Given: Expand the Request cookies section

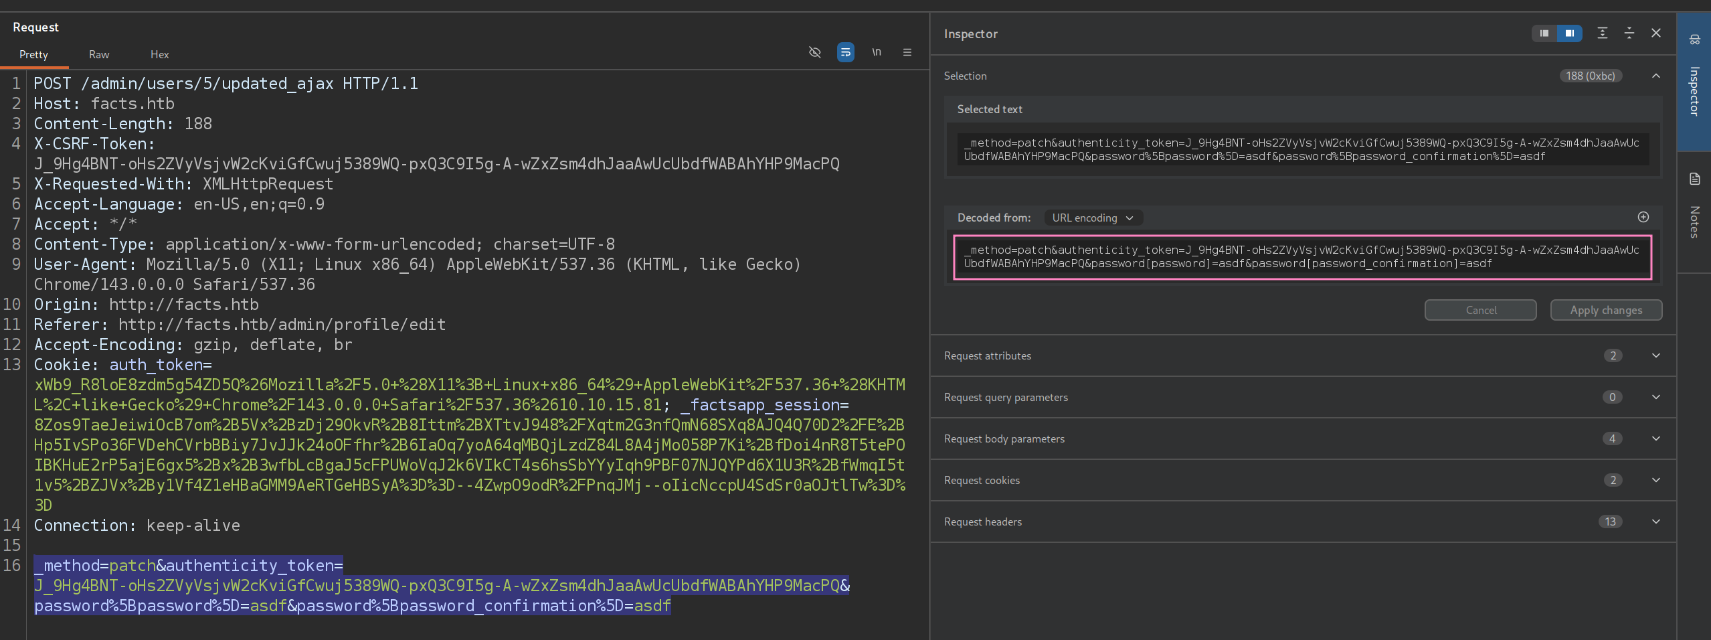Looking at the screenshot, I should tap(1655, 480).
